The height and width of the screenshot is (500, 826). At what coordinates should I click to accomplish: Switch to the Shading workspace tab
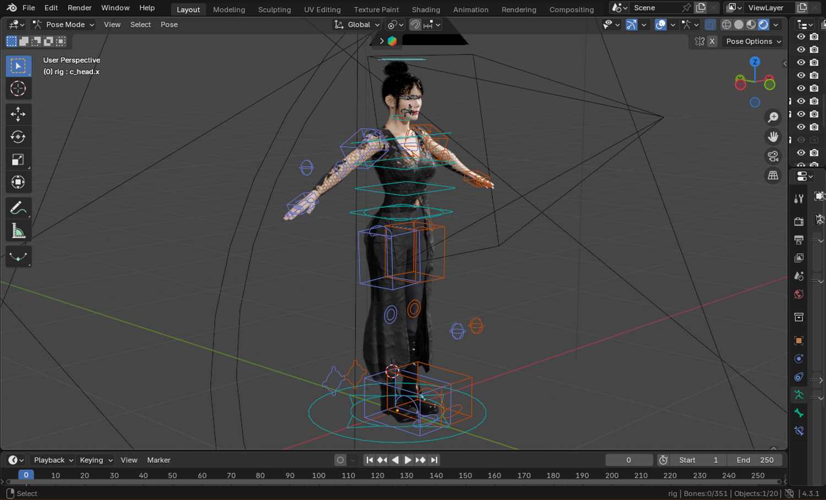(x=426, y=9)
